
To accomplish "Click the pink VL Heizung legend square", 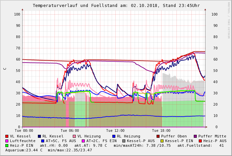I will 74,136.
